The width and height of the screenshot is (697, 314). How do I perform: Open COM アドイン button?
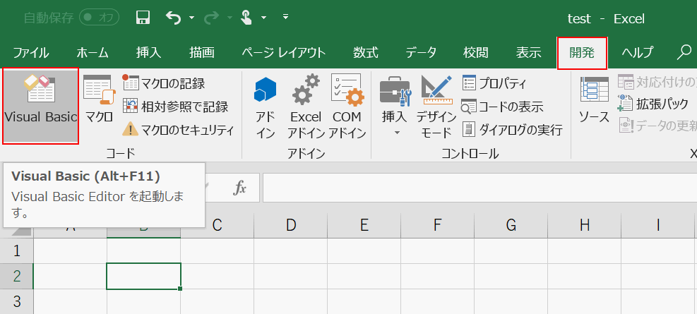pos(347,107)
